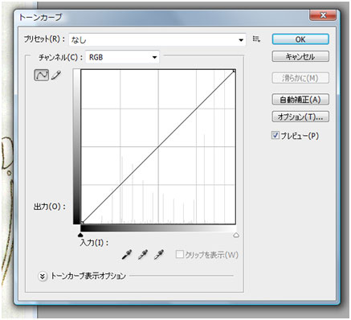Open preset options menu icon
This screenshot has height=320, width=351.
[256, 39]
